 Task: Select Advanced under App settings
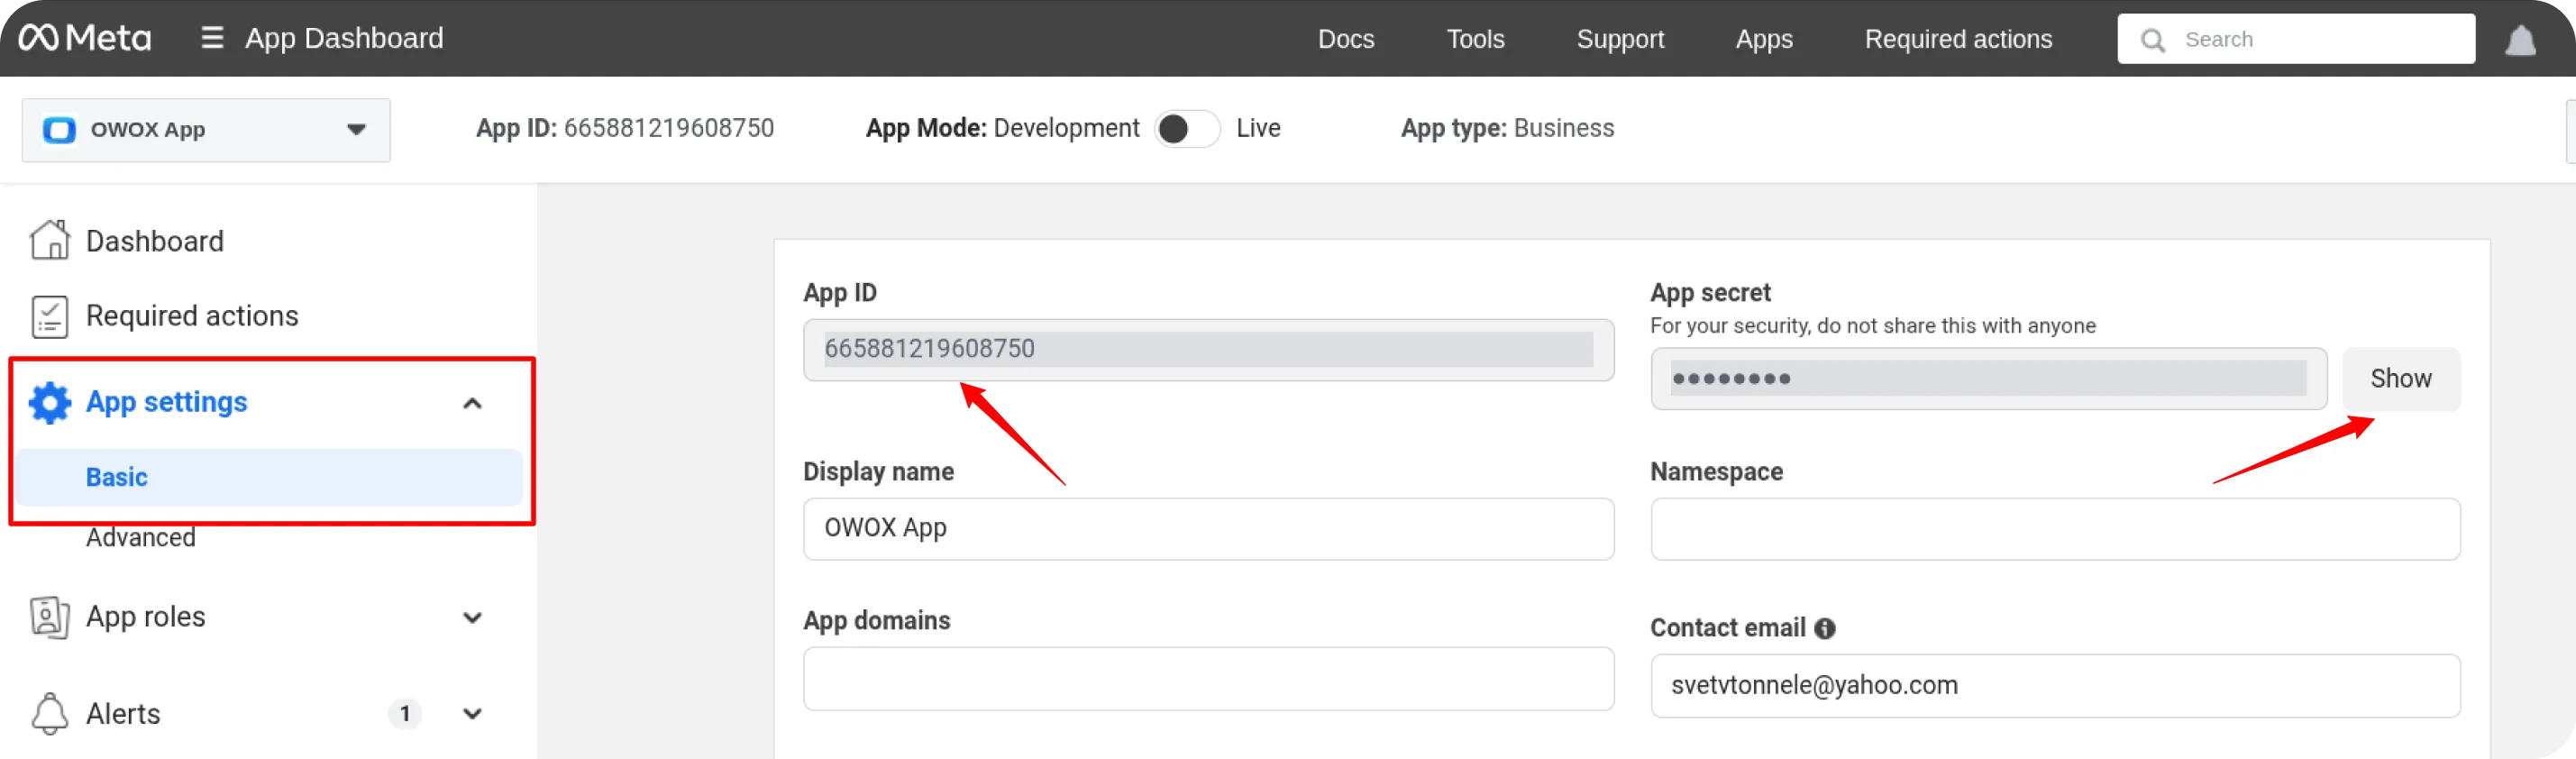141,537
